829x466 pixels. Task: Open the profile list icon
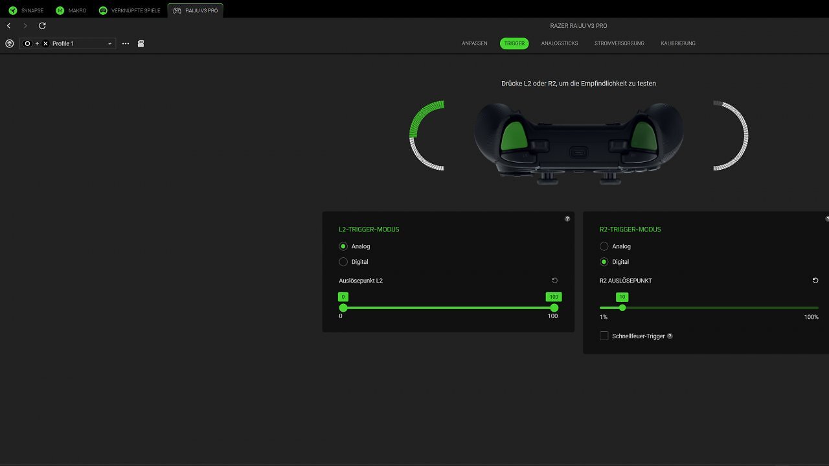coord(9,43)
